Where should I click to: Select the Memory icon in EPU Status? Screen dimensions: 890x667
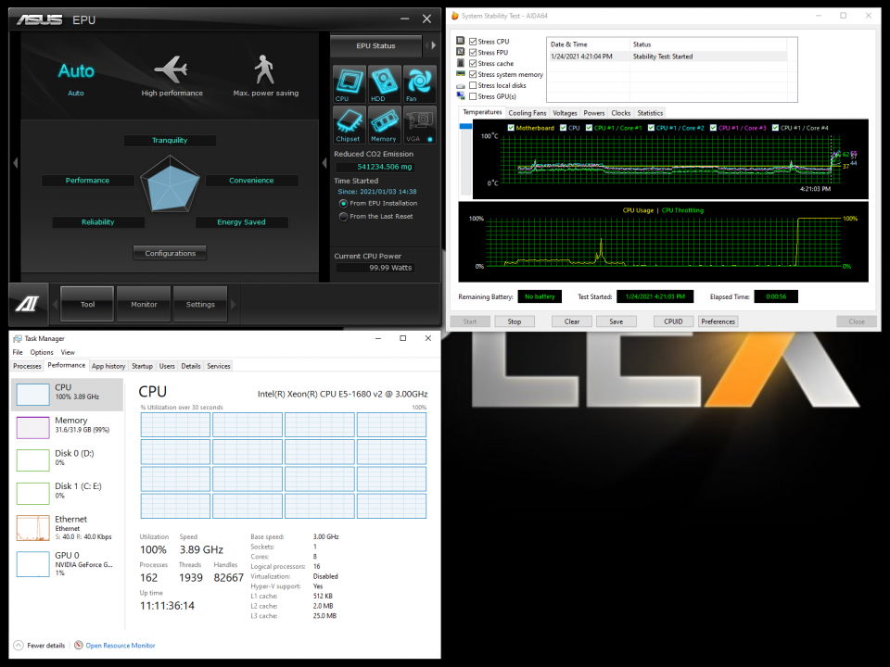coord(384,123)
